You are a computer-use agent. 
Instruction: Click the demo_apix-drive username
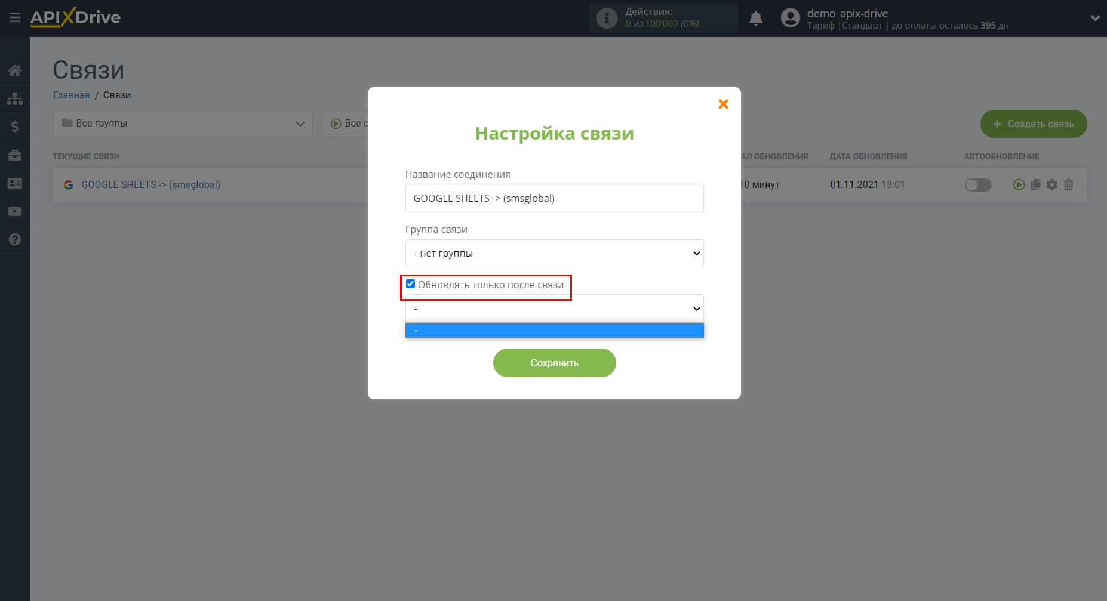847,13
